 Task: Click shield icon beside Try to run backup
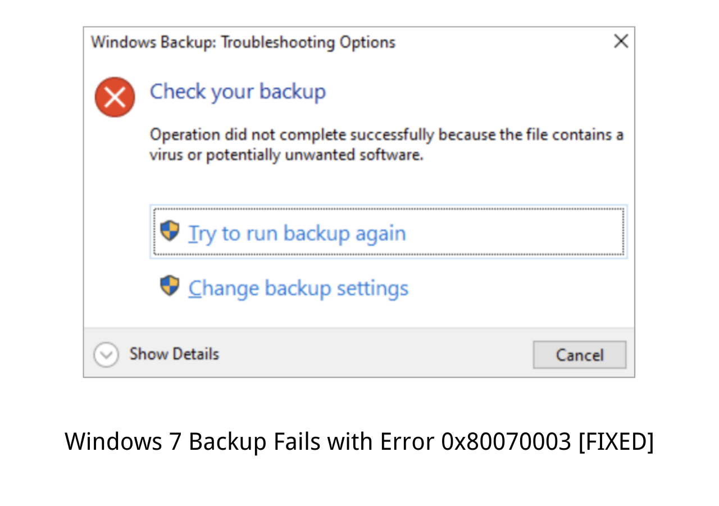[x=170, y=231]
